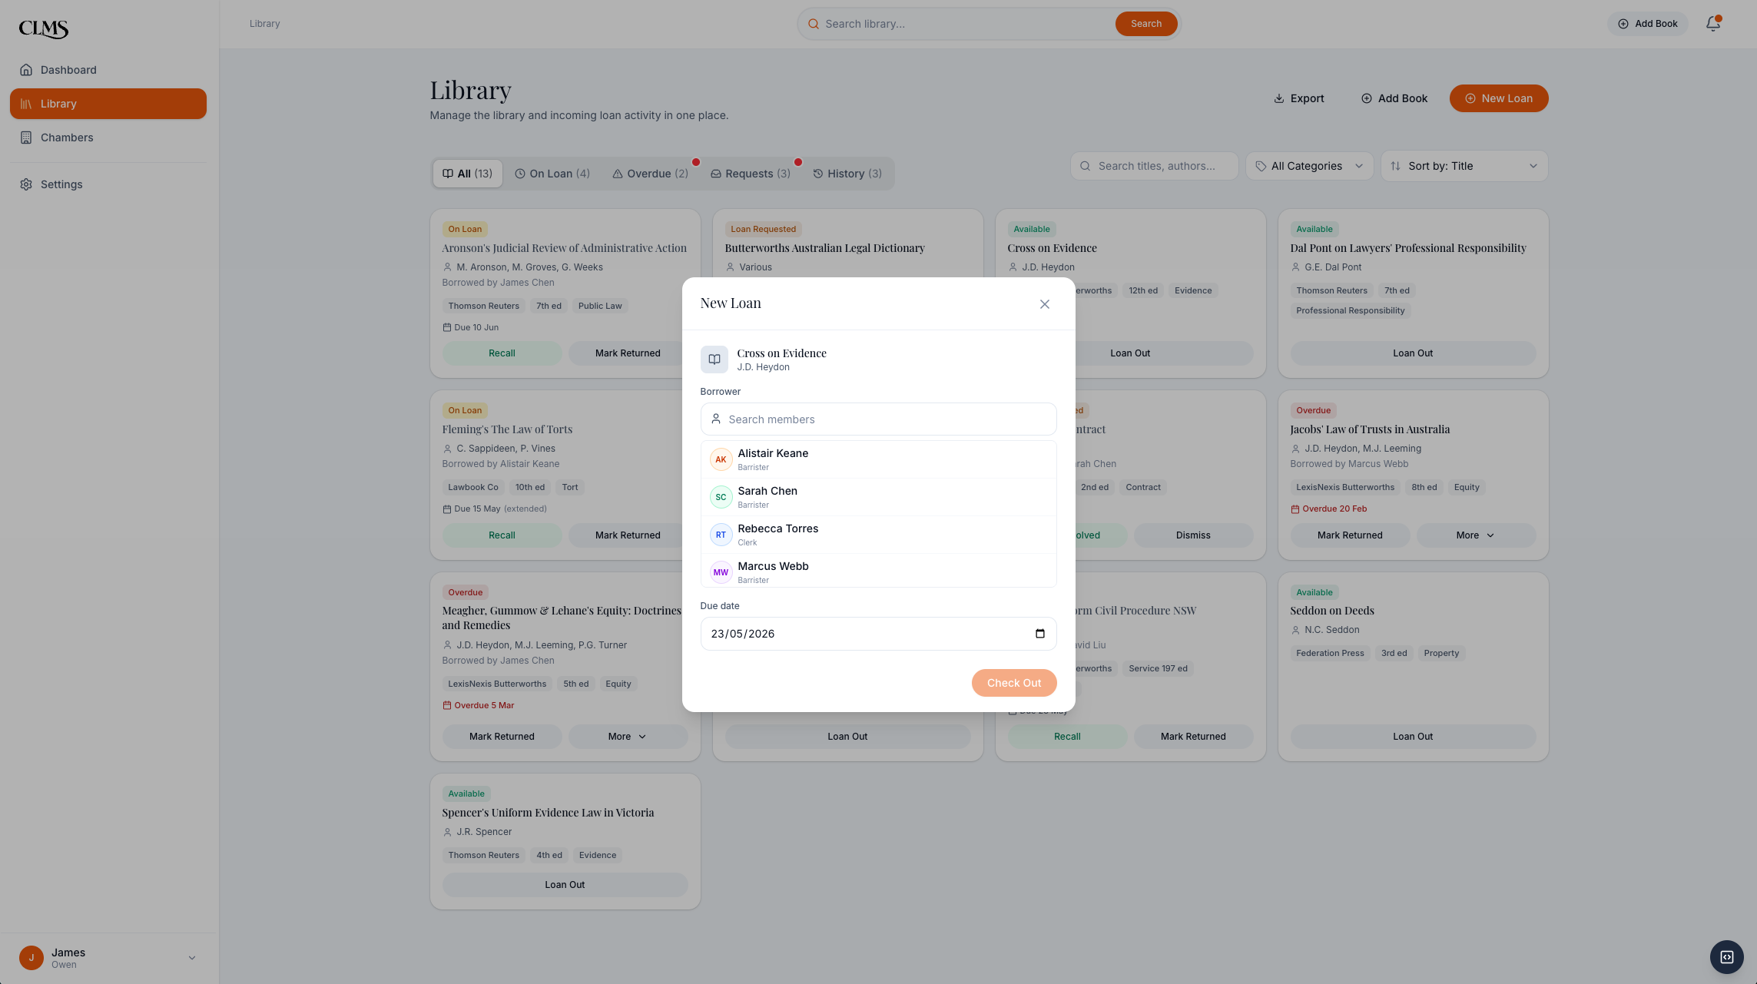1757x984 pixels.
Task: Loan out Spencer's Uniform Evidence Law
Action: (565, 885)
